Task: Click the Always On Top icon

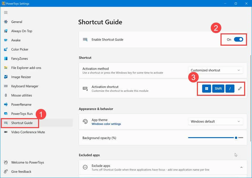Action: coord(6,31)
